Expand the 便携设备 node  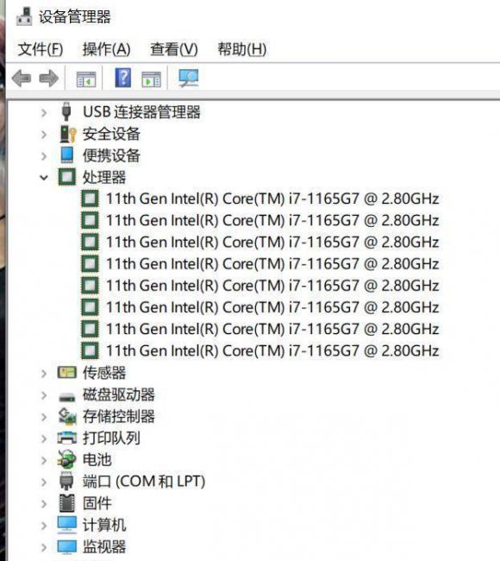(x=44, y=156)
